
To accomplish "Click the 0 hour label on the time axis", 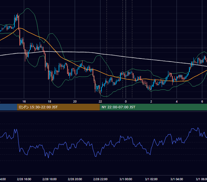I will 126,102.
